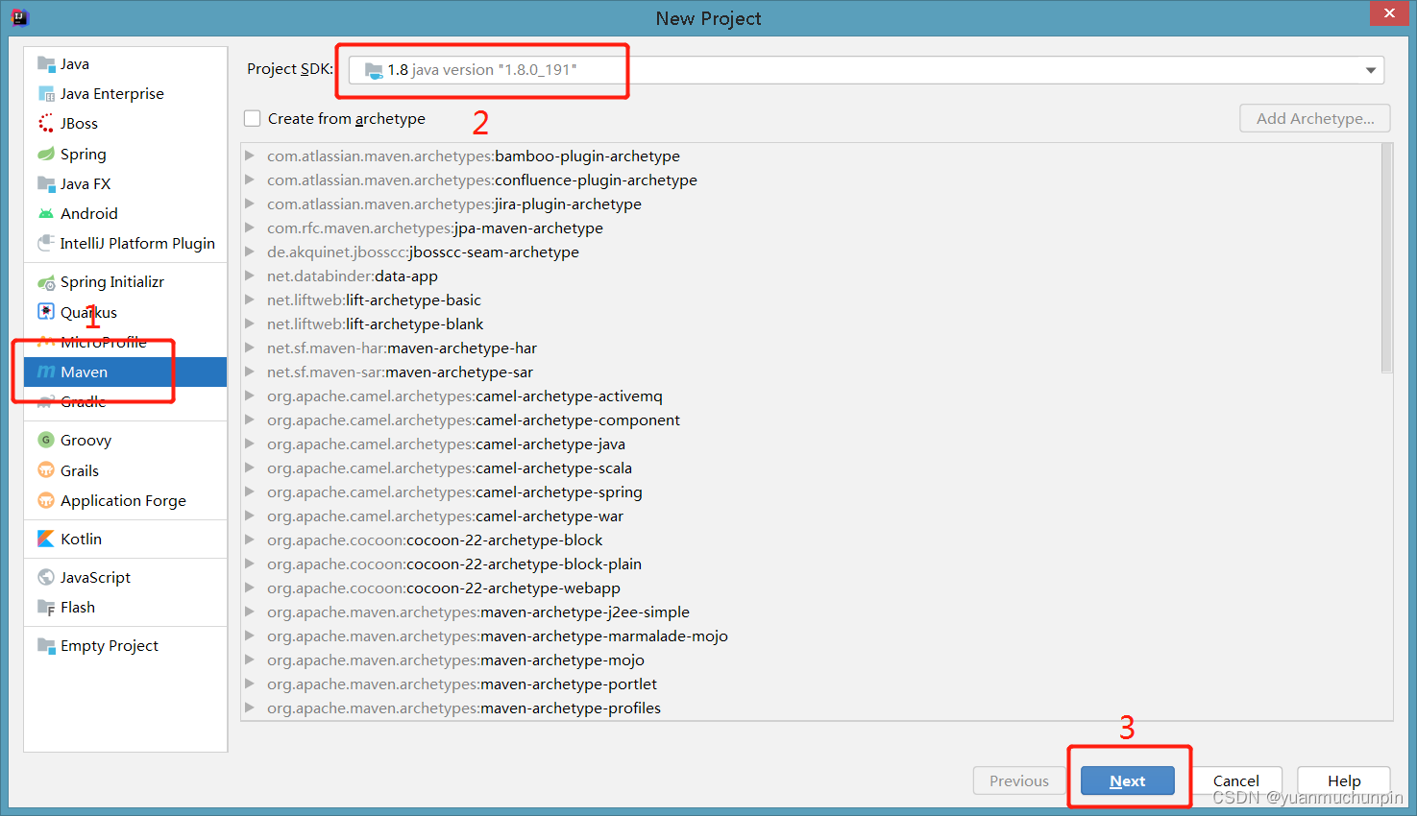Close the New Project dialog
The height and width of the screenshot is (816, 1417).
tap(1389, 13)
